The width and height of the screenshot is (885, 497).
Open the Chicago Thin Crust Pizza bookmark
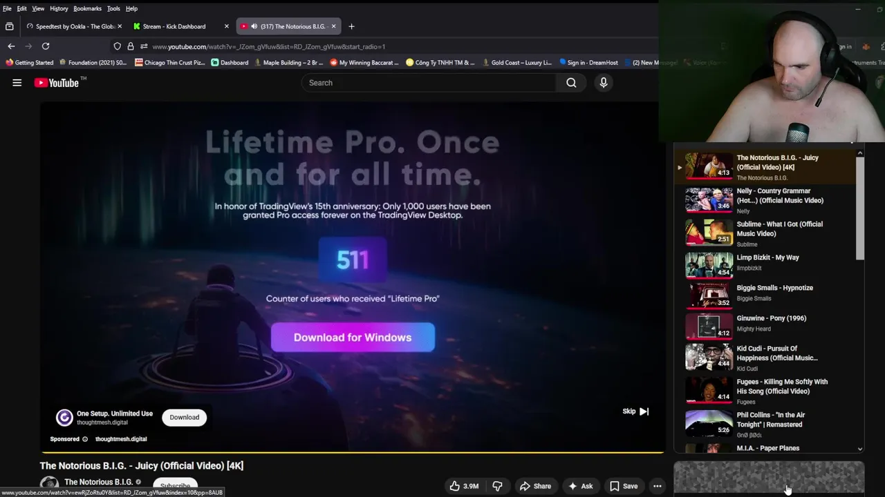(x=170, y=62)
